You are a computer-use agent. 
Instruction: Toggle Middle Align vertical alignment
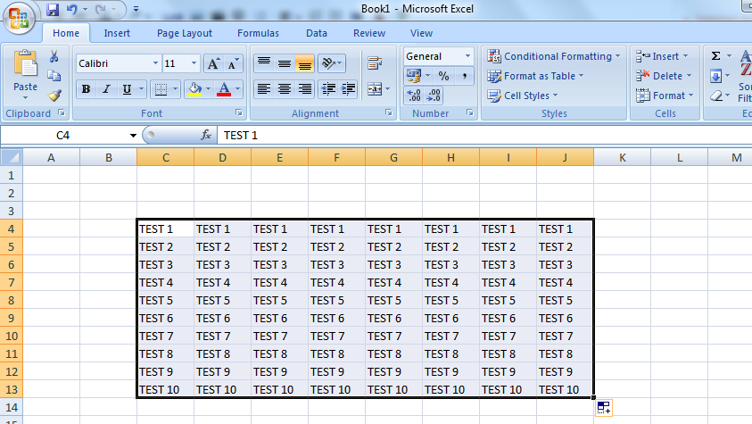tap(285, 63)
